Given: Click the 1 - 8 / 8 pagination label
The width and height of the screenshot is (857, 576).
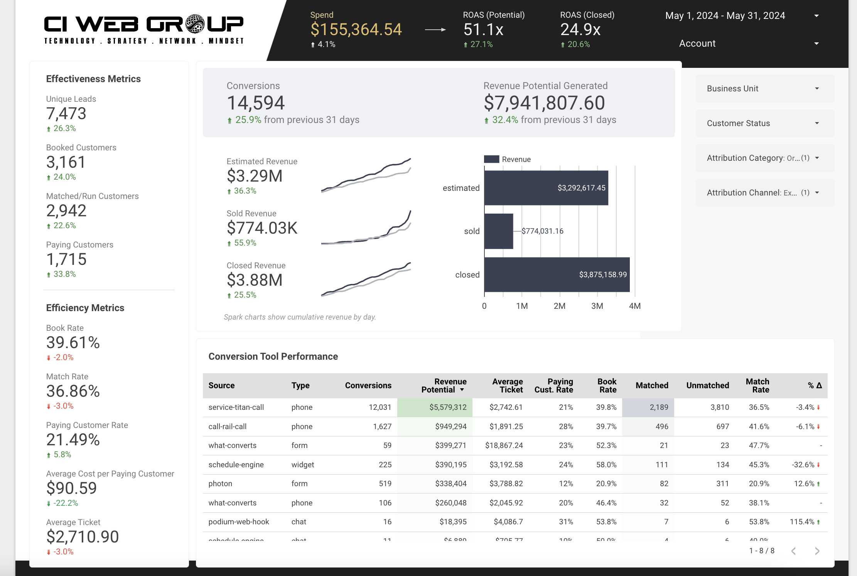Looking at the screenshot, I should pyautogui.click(x=762, y=551).
